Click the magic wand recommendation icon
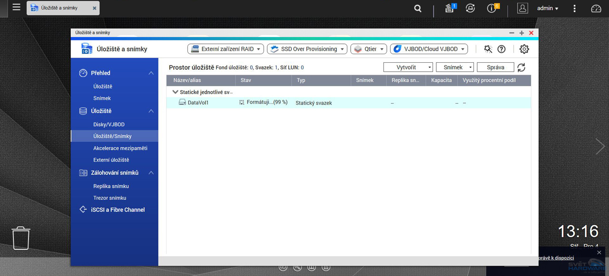 pos(489,49)
